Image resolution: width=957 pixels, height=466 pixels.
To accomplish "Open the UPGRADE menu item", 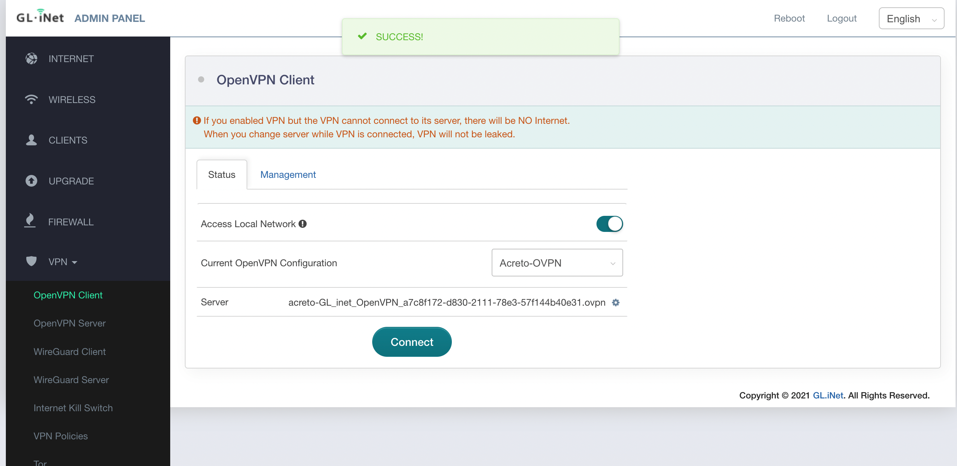I will pyautogui.click(x=71, y=181).
